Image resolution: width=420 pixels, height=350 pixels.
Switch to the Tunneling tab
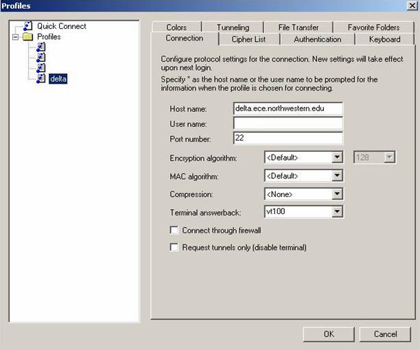point(233,27)
